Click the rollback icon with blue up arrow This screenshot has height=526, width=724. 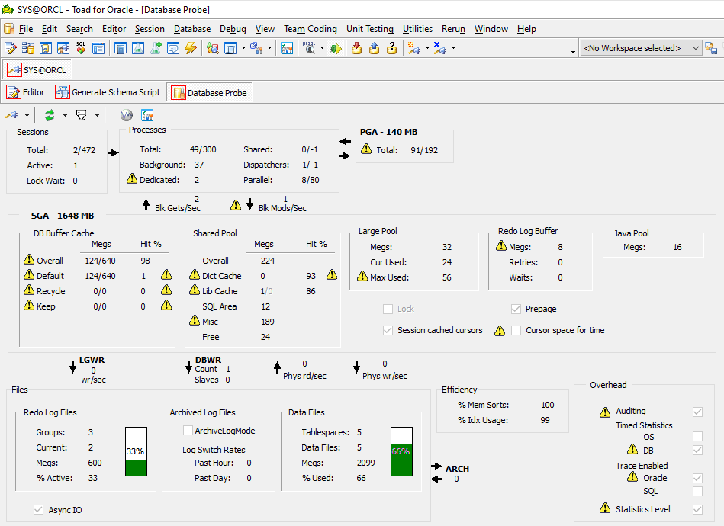click(x=374, y=48)
